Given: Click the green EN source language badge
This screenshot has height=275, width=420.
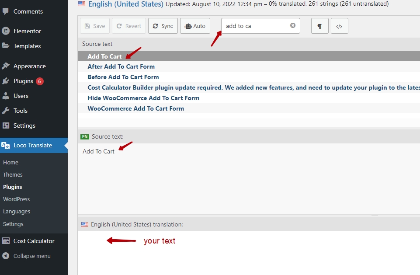Looking at the screenshot, I should (85, 137).
